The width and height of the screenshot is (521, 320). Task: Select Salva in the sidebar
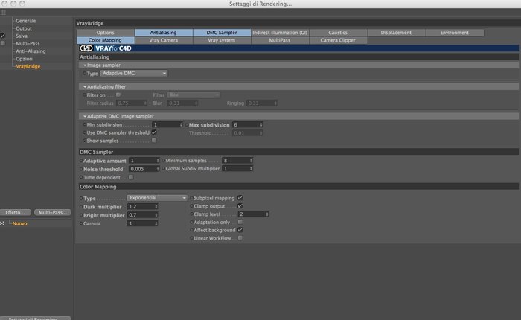tap(22, 36)
